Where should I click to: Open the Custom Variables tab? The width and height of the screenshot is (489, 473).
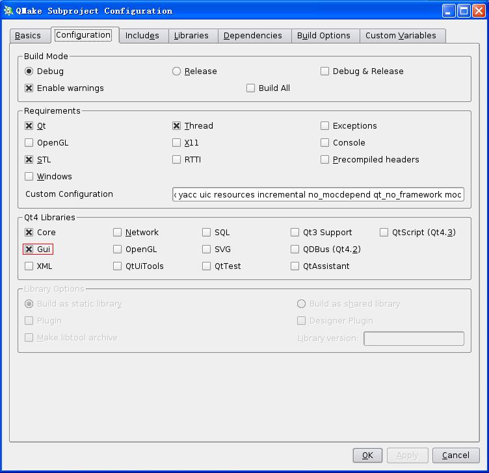pos(403,36)
